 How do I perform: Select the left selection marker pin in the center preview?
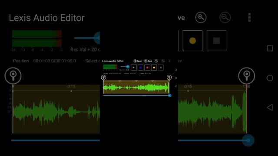[103, 77]
